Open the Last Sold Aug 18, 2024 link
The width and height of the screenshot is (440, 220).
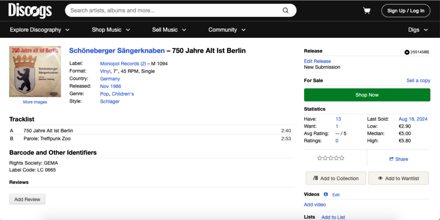(x=413, y=119)
